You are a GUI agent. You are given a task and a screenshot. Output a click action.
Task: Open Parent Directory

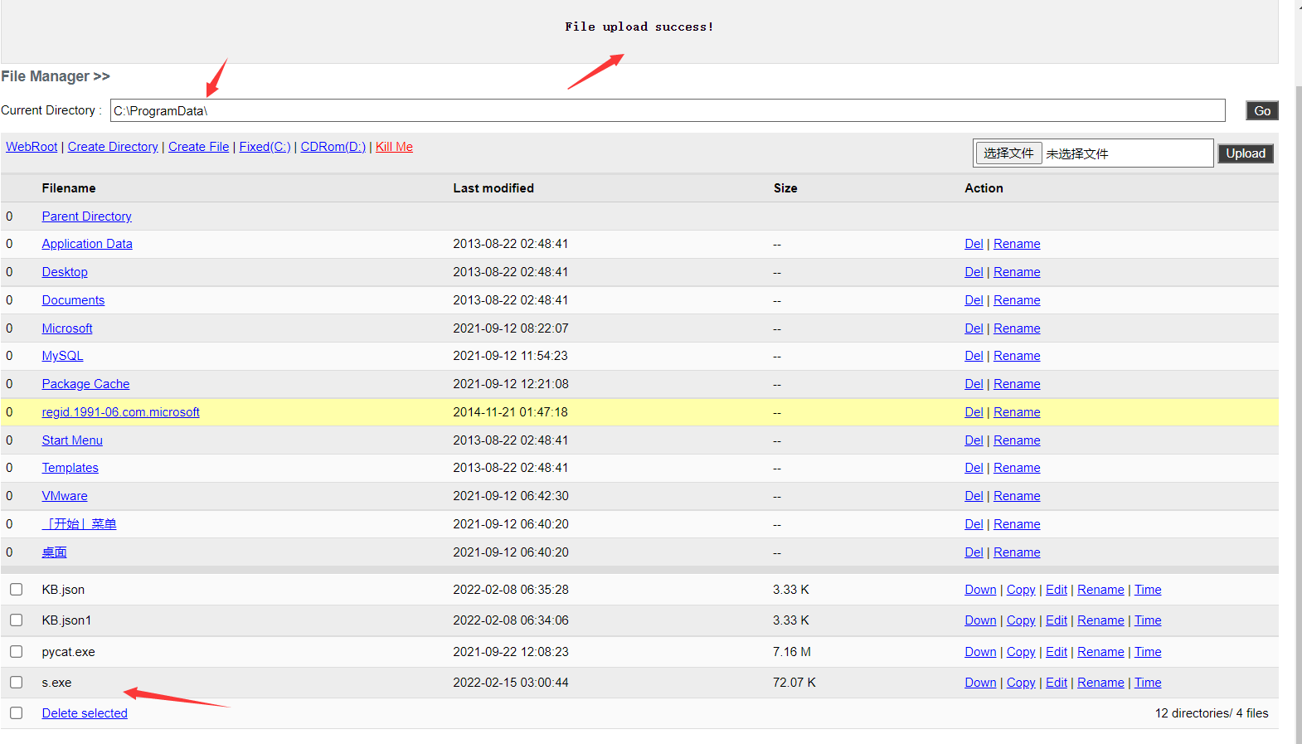pyautogui.click(x=87, y=216)
